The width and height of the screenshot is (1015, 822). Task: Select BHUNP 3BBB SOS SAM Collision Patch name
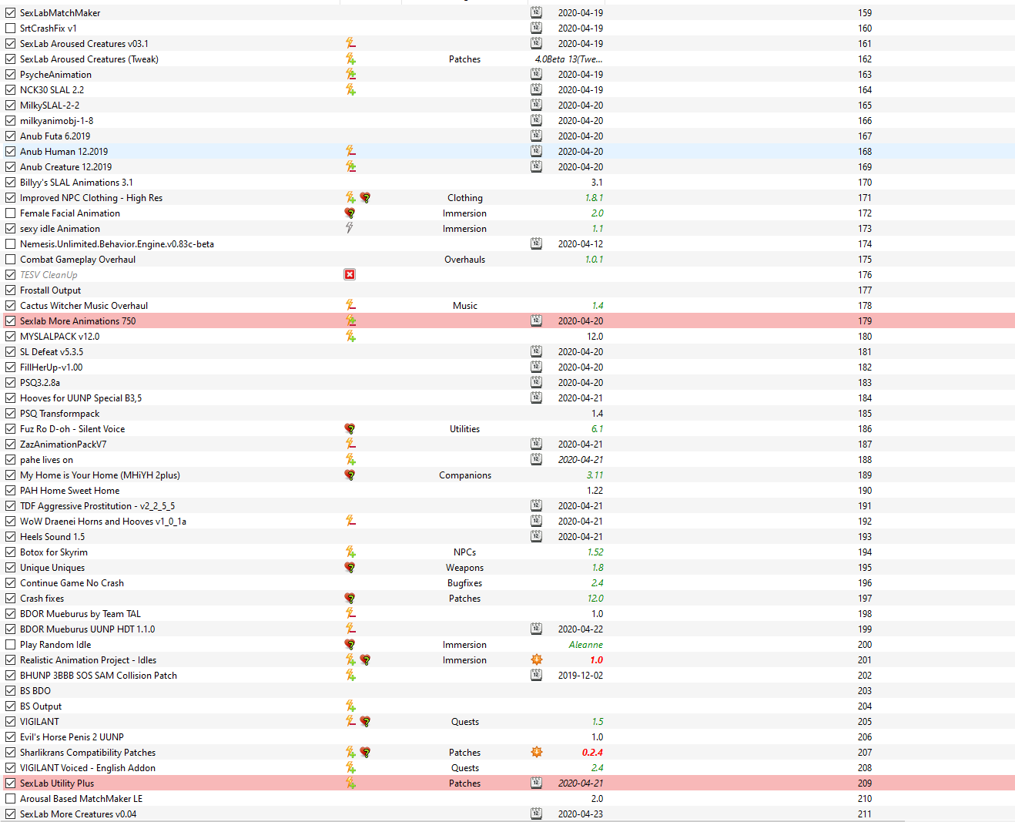coord(99,676)
